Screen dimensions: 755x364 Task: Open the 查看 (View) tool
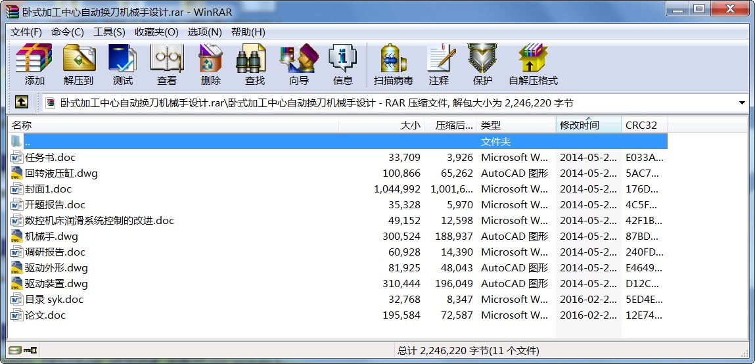click(x=167, y=64)
